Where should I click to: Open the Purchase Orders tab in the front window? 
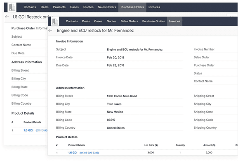point(153,22)
